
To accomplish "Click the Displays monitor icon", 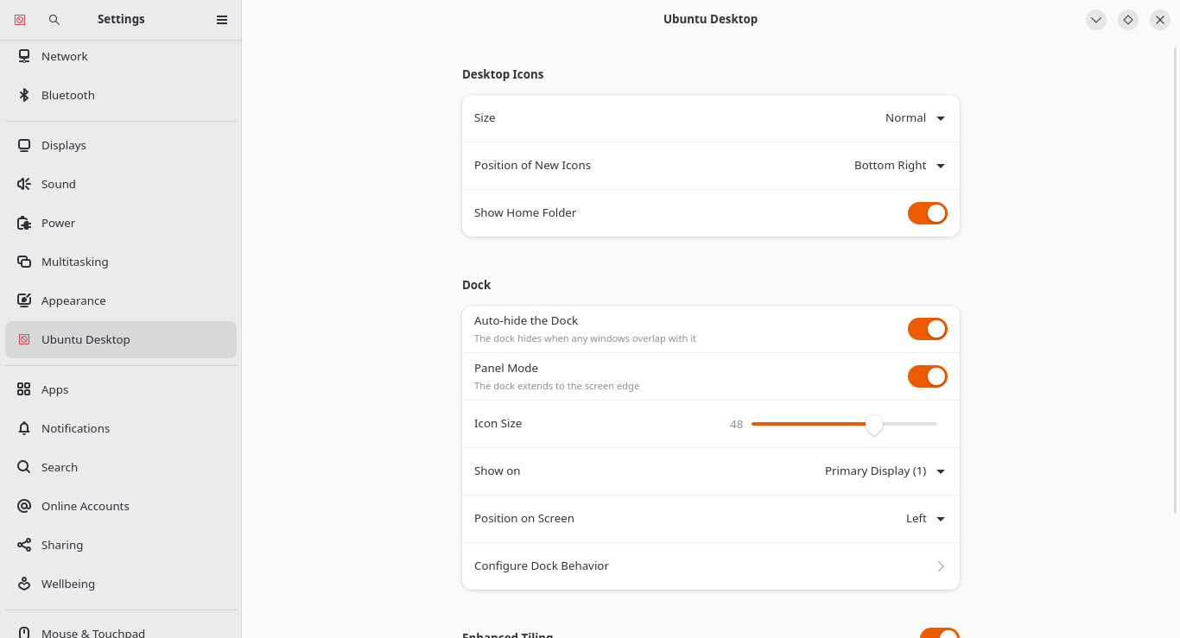I will (x=24, y=145).
